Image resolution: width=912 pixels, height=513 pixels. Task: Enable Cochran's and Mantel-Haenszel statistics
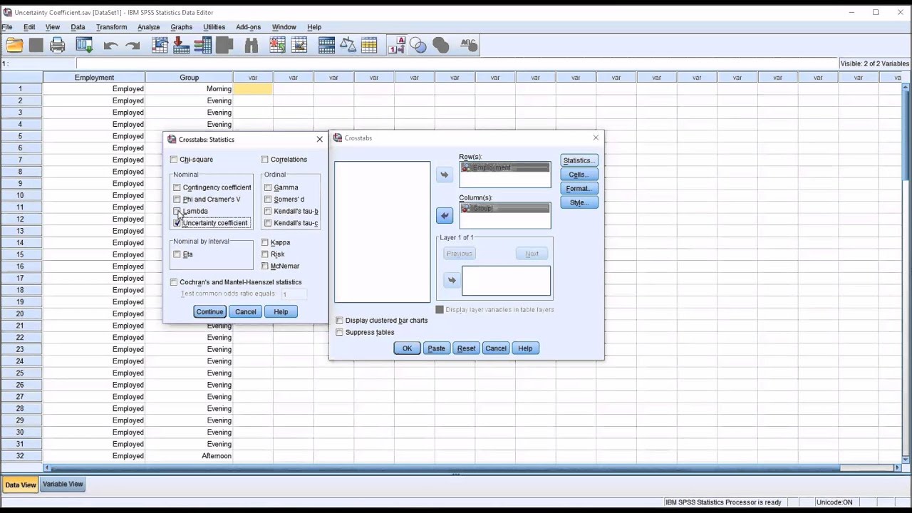(174, 282)
